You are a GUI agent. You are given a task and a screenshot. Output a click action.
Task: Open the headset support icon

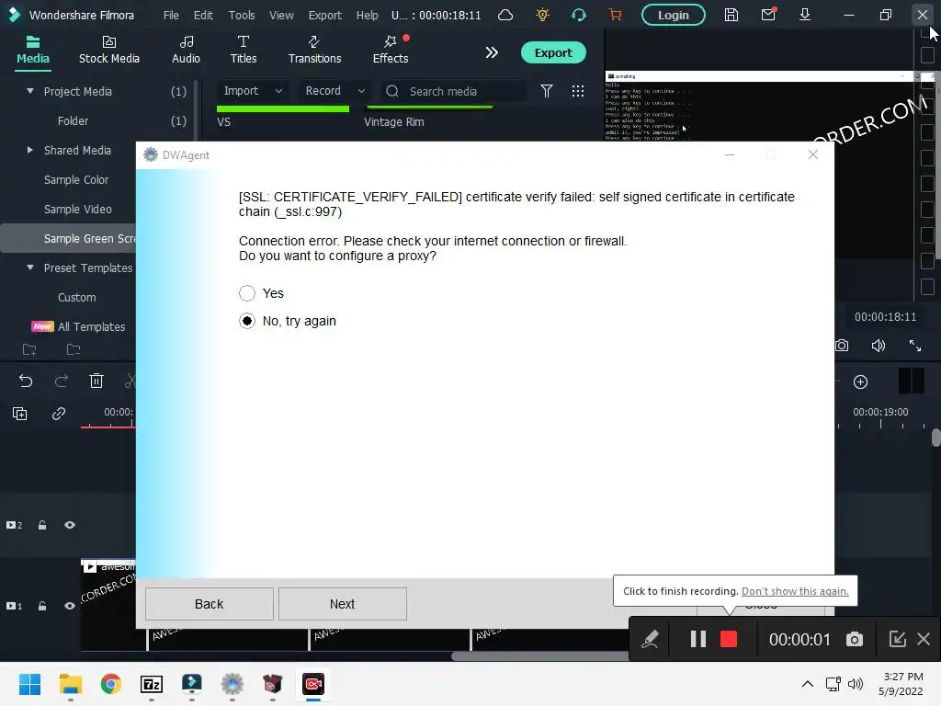(579, 15)
